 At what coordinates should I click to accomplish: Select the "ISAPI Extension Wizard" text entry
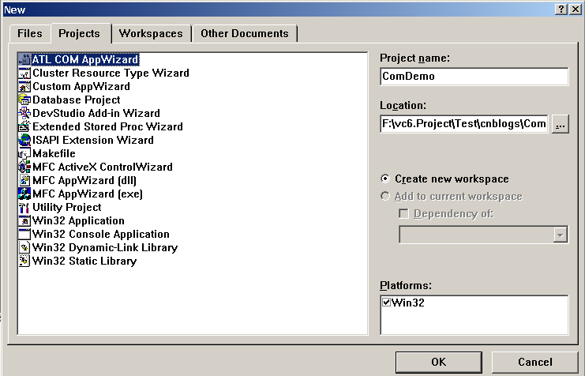(x=93, y=140)
